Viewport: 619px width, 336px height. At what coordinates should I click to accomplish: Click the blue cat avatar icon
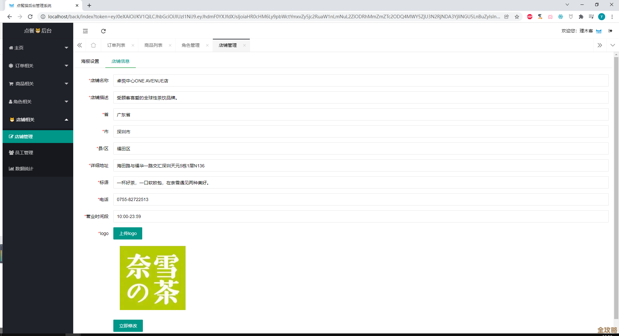click(x=598, y=31)
